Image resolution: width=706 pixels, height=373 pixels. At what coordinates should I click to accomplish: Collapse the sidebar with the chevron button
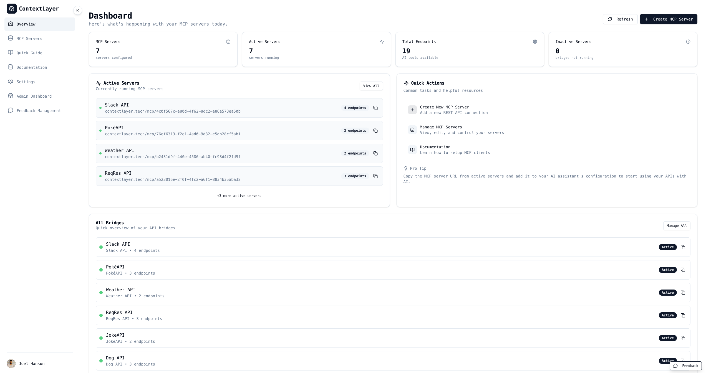point(78,10)
